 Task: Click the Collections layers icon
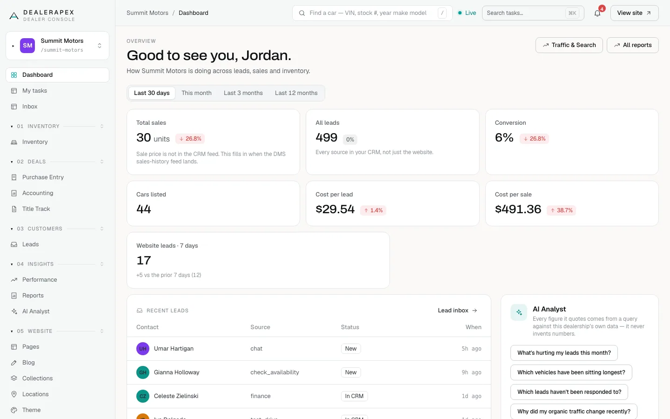(x=14, y=378)
